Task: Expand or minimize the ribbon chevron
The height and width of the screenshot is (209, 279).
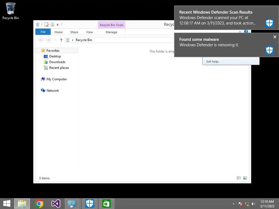Action: [240, 32]
